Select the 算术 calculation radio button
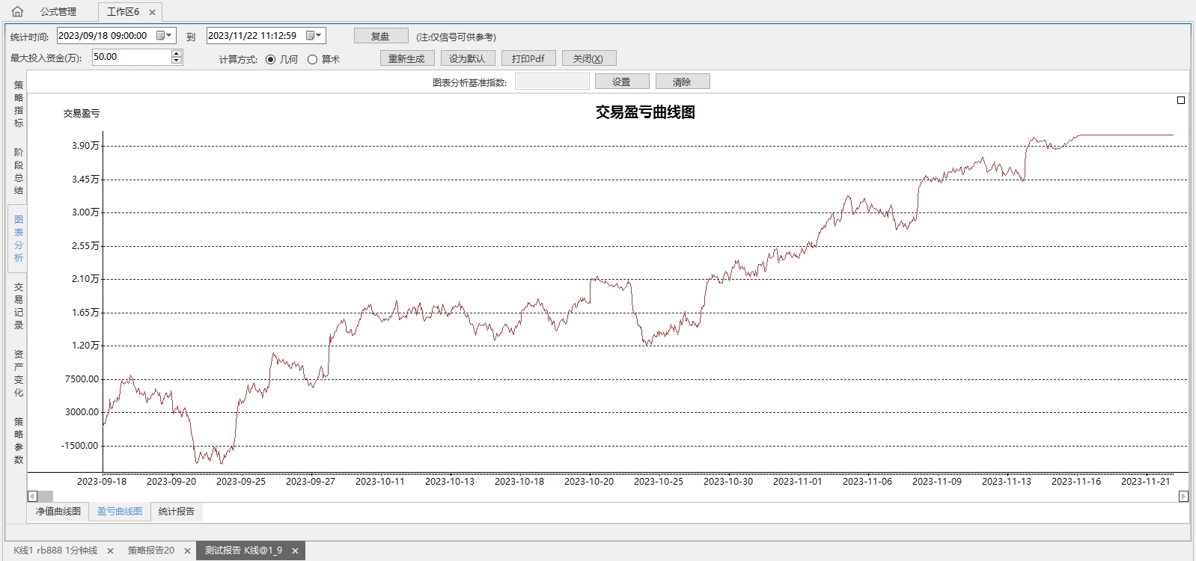The image size is (1196, 561). (x=313, y=59)
